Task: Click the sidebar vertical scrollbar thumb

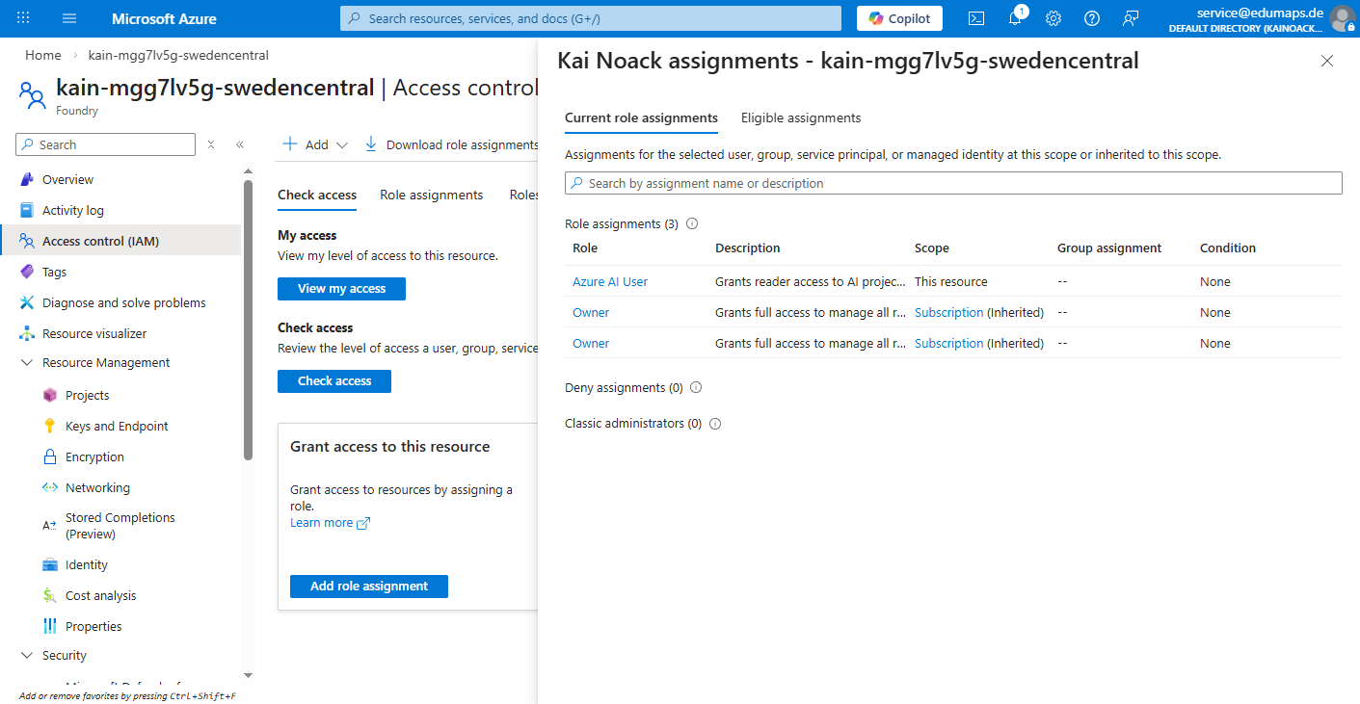Action: tap(248, 320)
